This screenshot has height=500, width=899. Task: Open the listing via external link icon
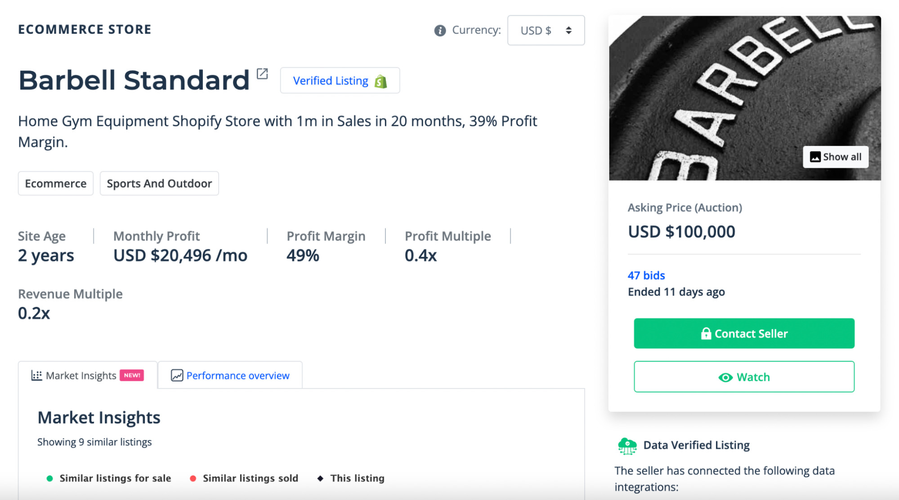(x=262, y=73)
